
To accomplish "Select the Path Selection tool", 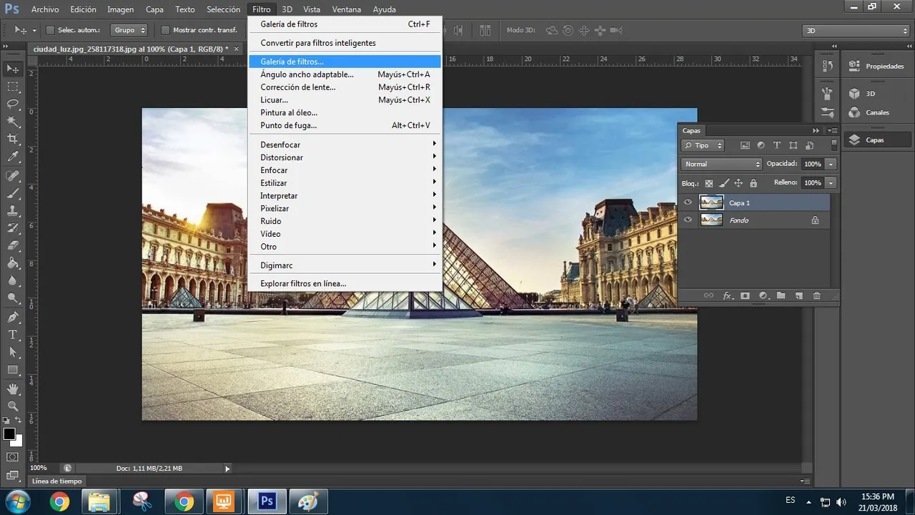I will click(13, 353).
